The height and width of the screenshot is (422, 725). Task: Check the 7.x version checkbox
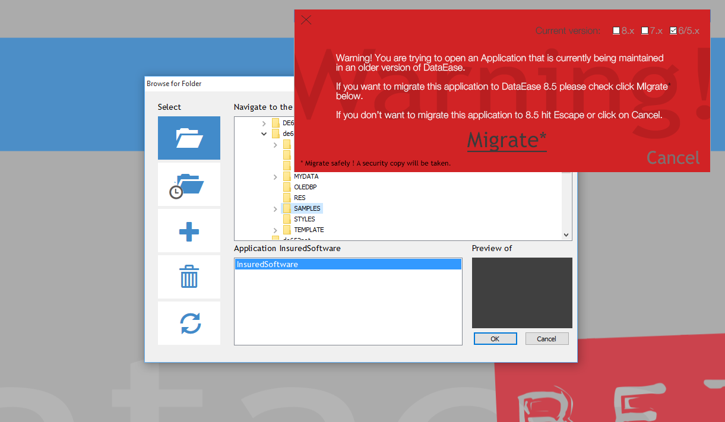pyautogui.click(x=645, y=31)
